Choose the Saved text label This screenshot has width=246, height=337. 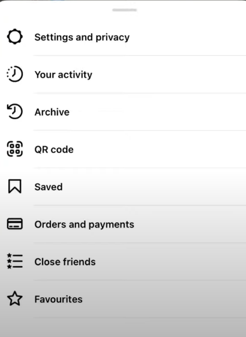[49, 187]
